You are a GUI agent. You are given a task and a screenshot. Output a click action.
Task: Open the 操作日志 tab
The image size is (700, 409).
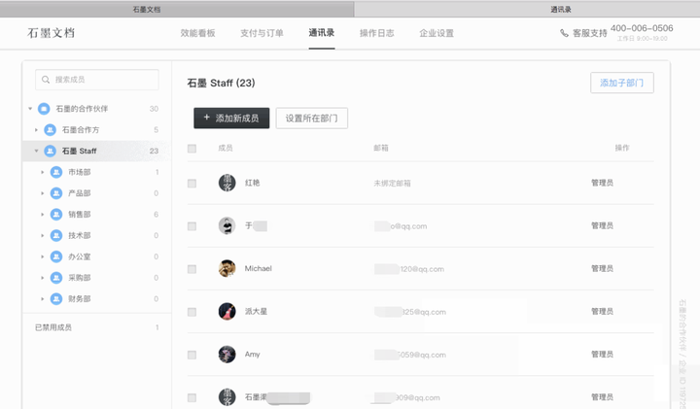point(377,33)
